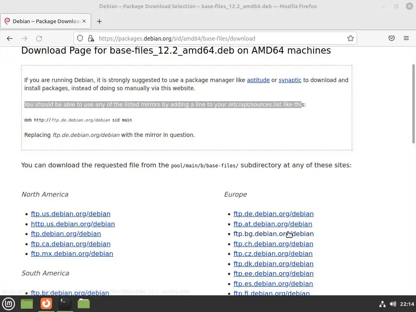416x312 pixels.
Task: Open ftp.fi.debian.org/debian mirror
Action: [x=271, y=293]
